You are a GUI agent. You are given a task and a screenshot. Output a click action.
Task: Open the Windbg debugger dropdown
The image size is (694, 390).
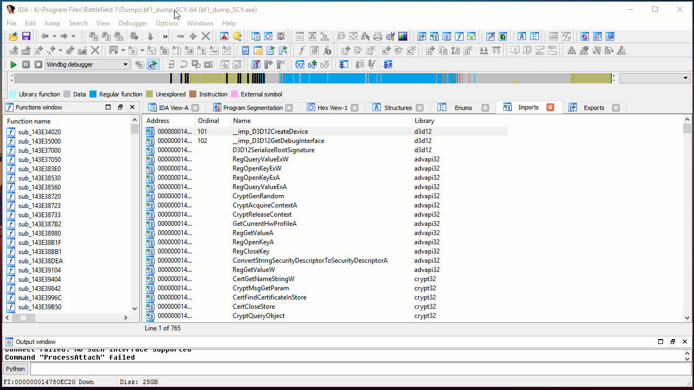coord(87,64)
